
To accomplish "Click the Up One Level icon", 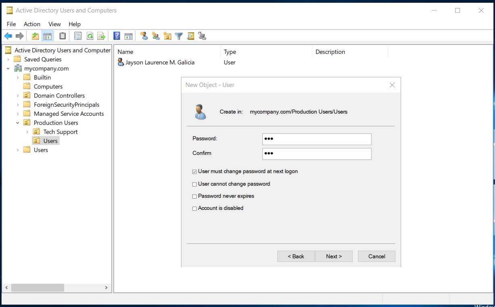I will click(x=35, y=36).
